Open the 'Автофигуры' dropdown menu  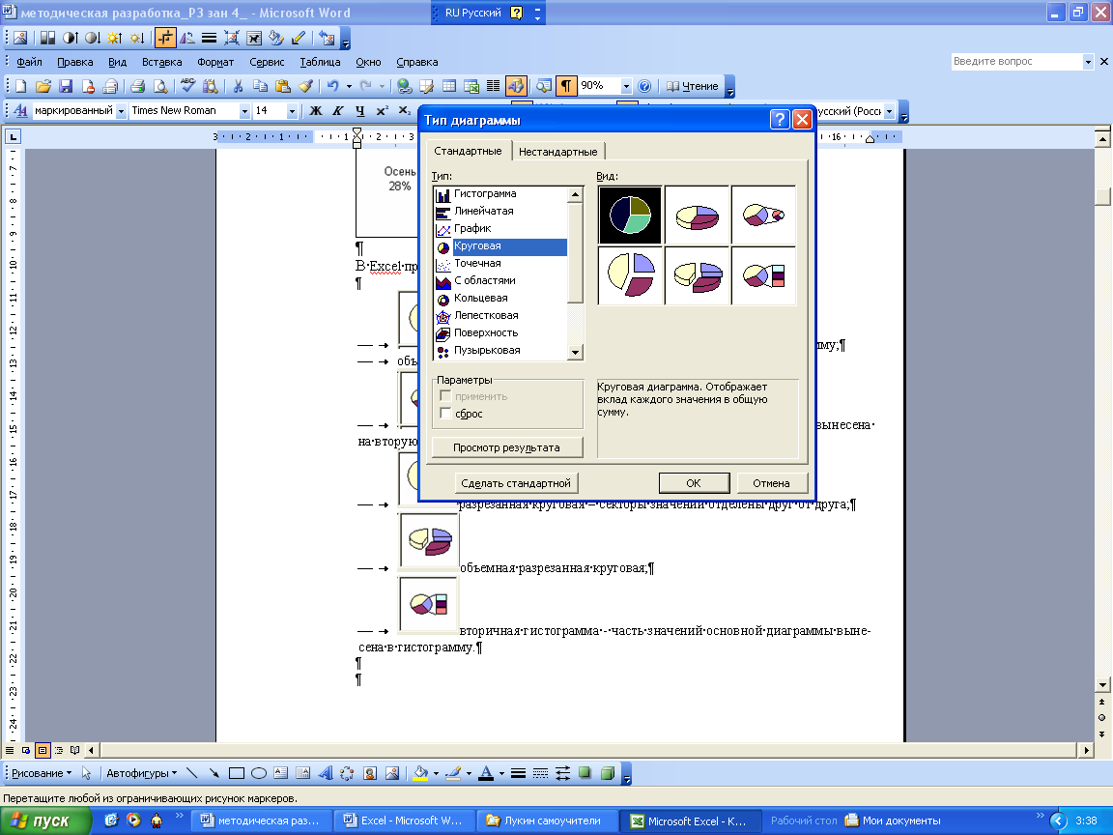(x=141, y=773)
